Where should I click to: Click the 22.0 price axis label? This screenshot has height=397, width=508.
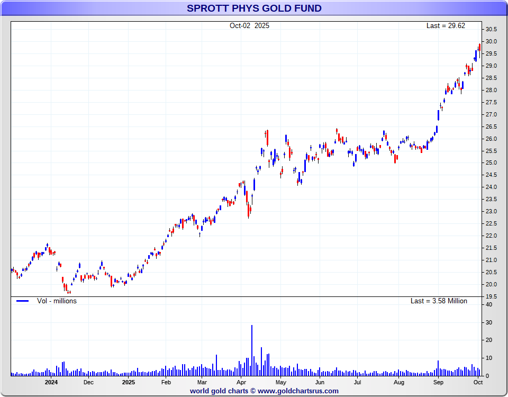[491, 236]
